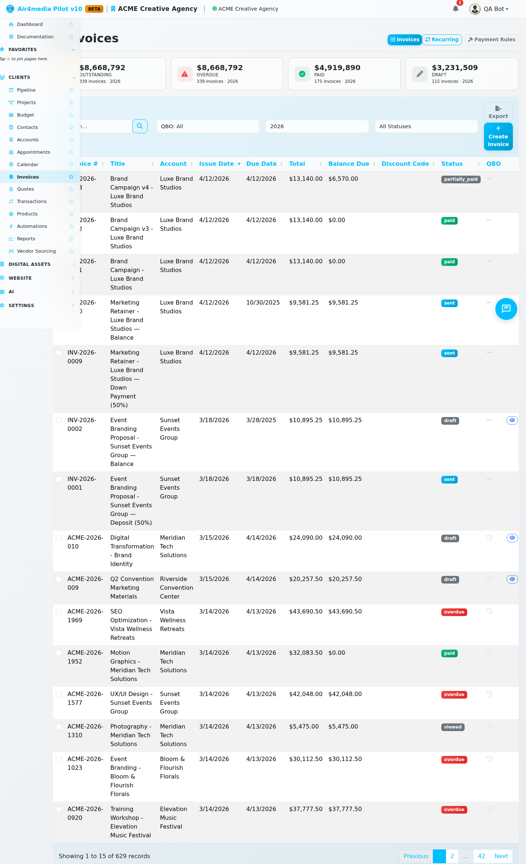Click the Create Invoice button
This screenshot has height=864, width=526.
coord(498,137)
